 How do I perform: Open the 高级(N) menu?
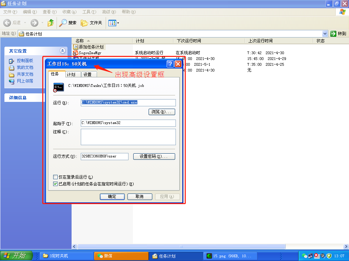tap(109, 12)
